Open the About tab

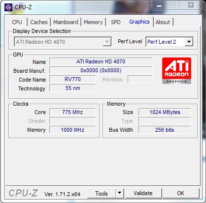(163, 22)
